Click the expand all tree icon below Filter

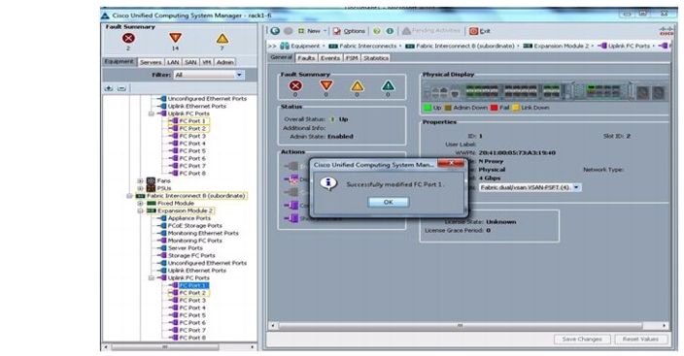(x=109, y=88)
